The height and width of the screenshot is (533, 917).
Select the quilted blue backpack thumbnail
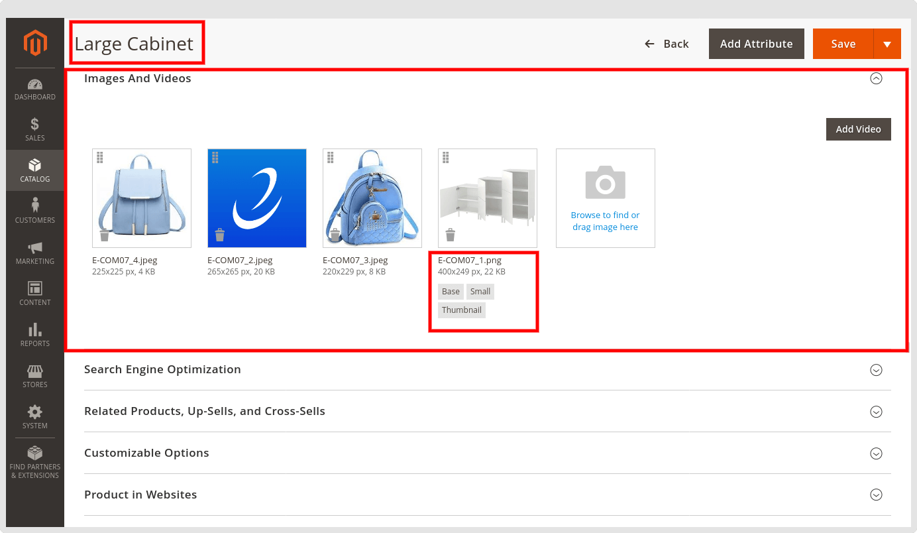[x=372, y=198]
